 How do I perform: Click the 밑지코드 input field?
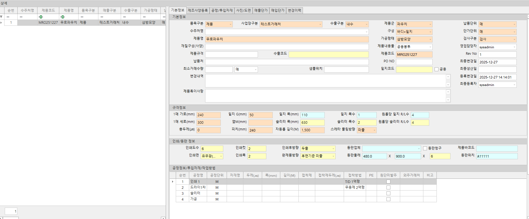tap(414, 70)
